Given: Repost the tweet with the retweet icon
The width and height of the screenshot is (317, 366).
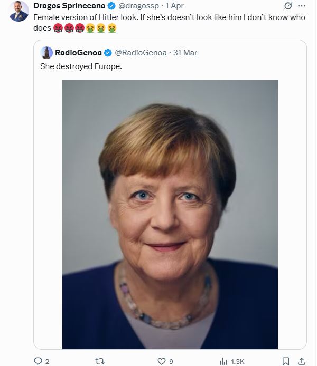Looking at the screenshot, I should coord(98,361).
